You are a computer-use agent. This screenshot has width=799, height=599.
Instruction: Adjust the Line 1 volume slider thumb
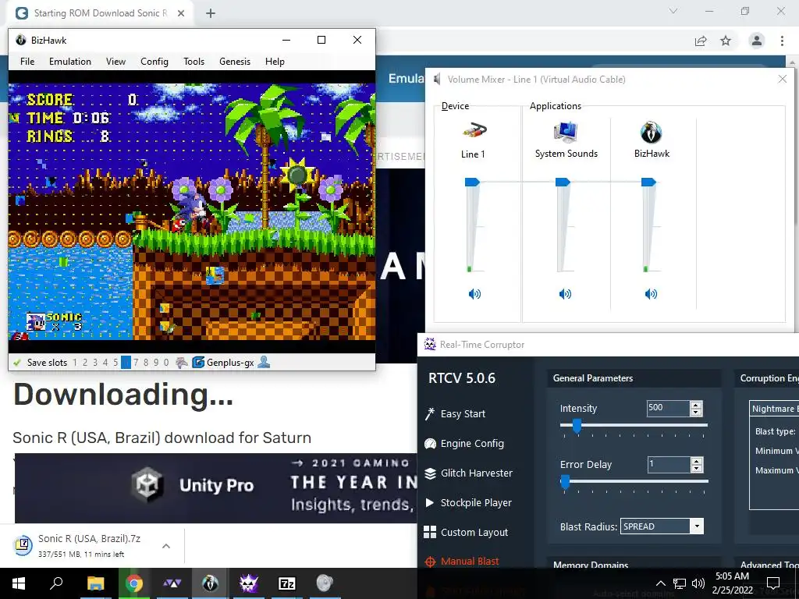[472, 182]
